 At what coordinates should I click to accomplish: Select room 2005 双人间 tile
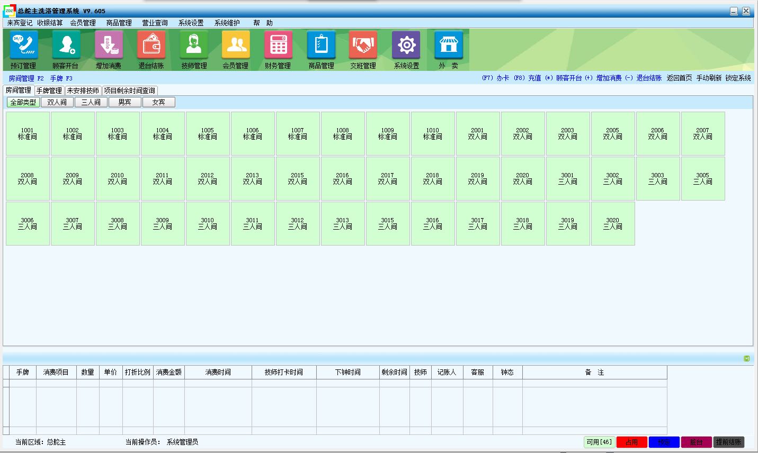pos(612,133)
